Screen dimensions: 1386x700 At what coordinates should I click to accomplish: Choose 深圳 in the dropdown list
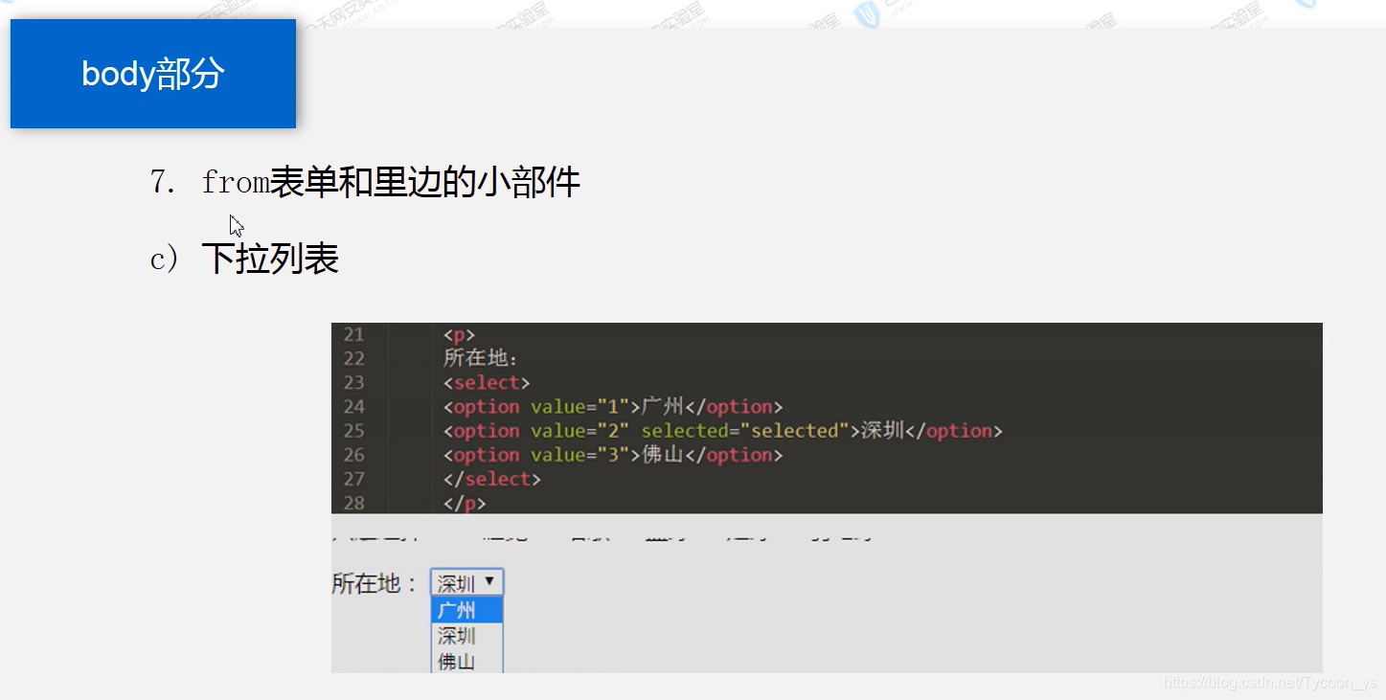click(466, 636)
